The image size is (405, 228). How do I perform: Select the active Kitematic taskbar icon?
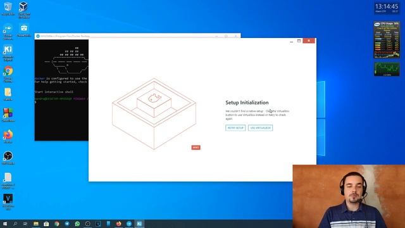click(x=139, y=224)
